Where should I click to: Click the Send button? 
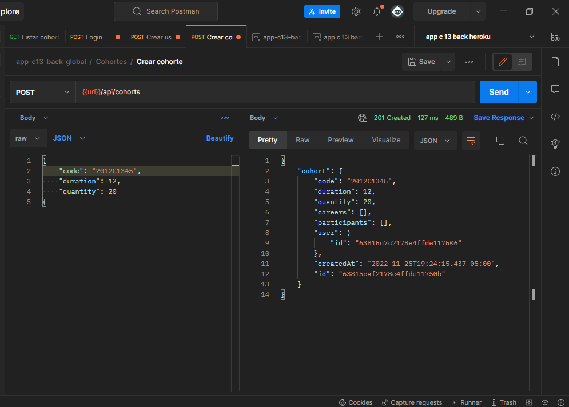(499, 92)
